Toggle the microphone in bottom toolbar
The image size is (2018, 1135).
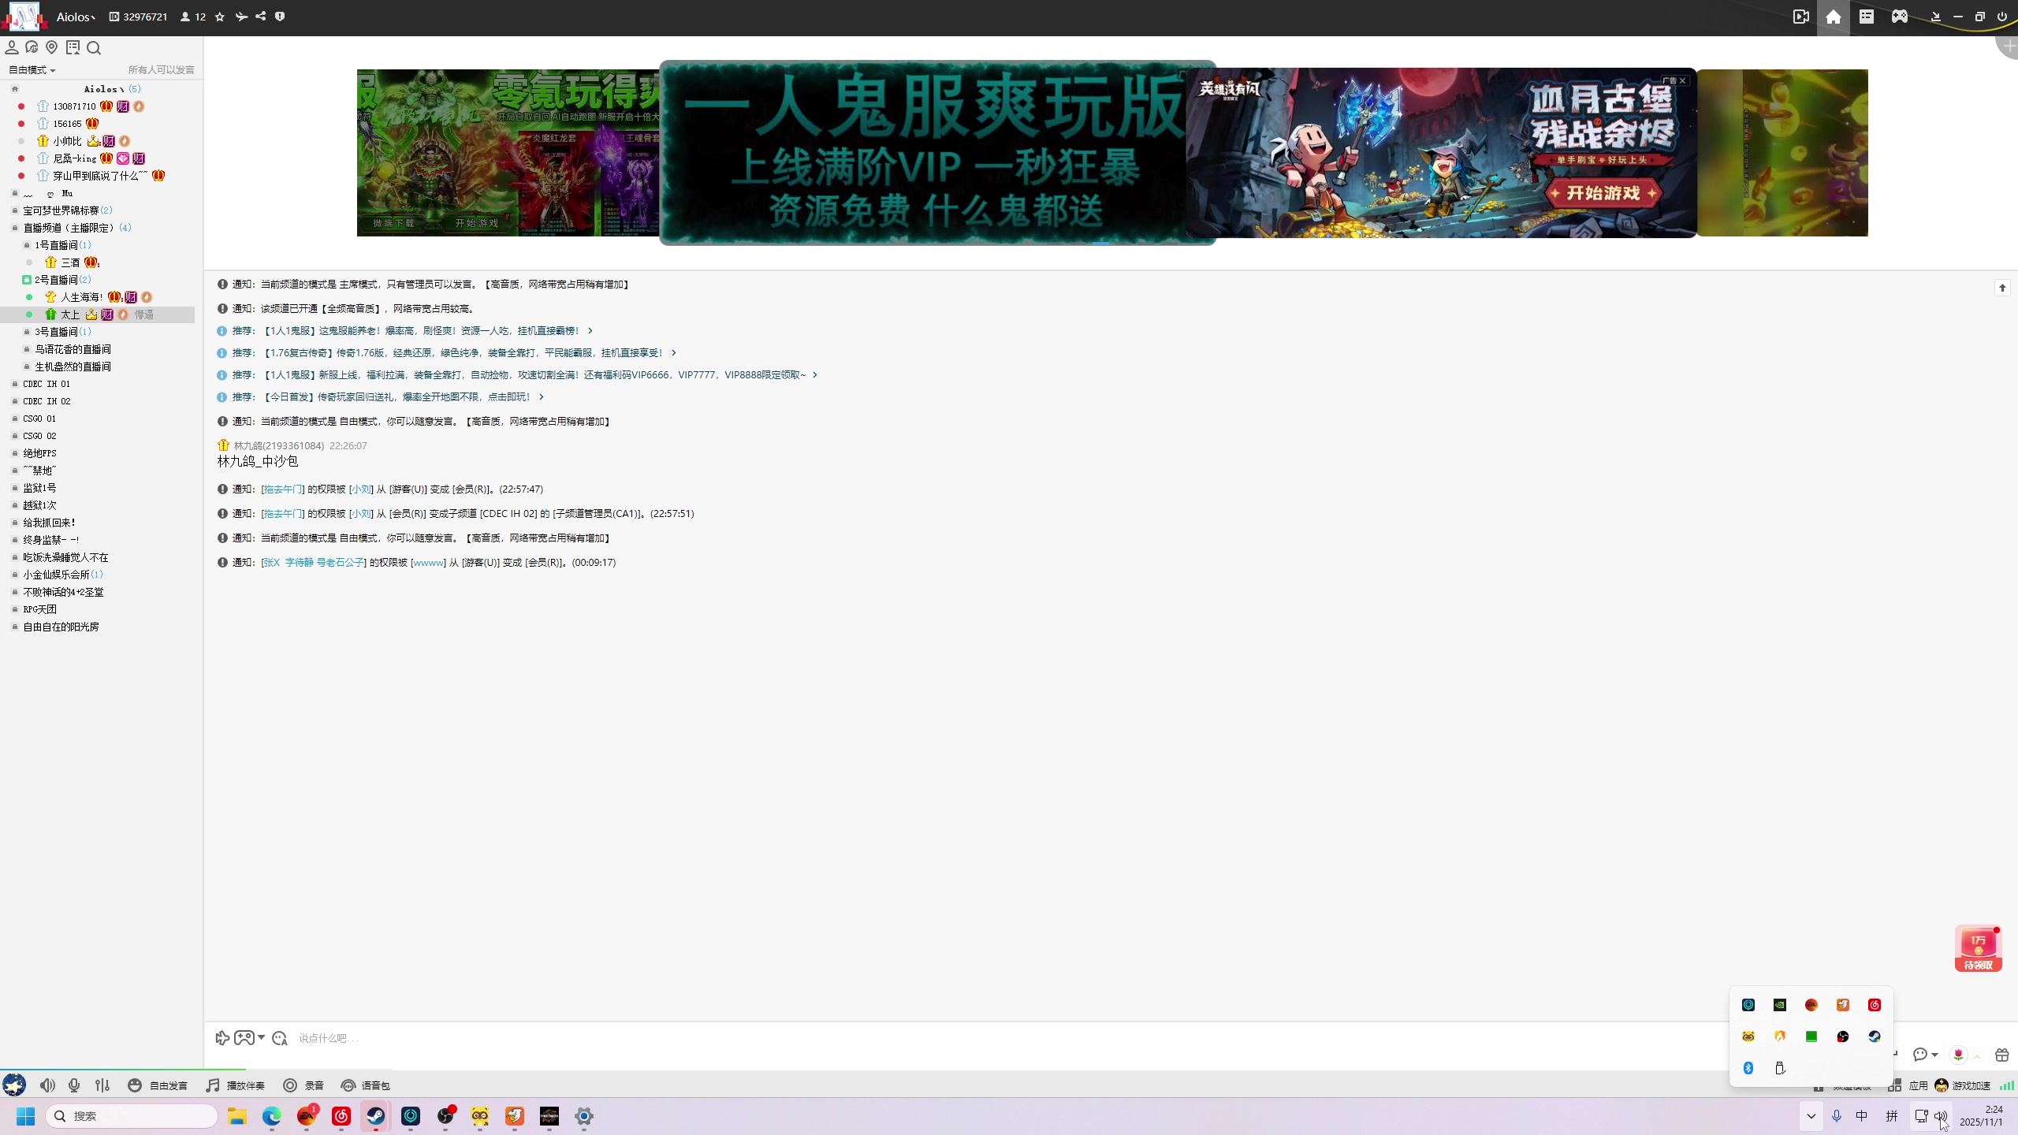coord(74,1085)
